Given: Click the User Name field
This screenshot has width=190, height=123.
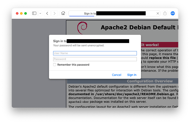Looking at the screenshot, I should point(95,53).
